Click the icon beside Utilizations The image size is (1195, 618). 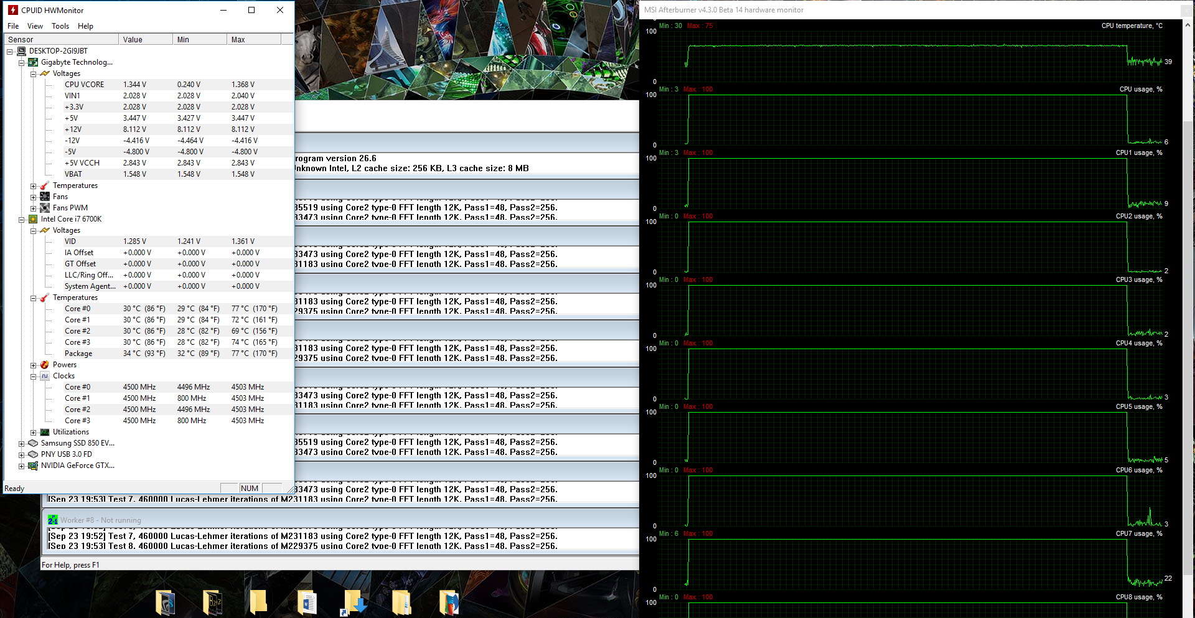point(45,432)
